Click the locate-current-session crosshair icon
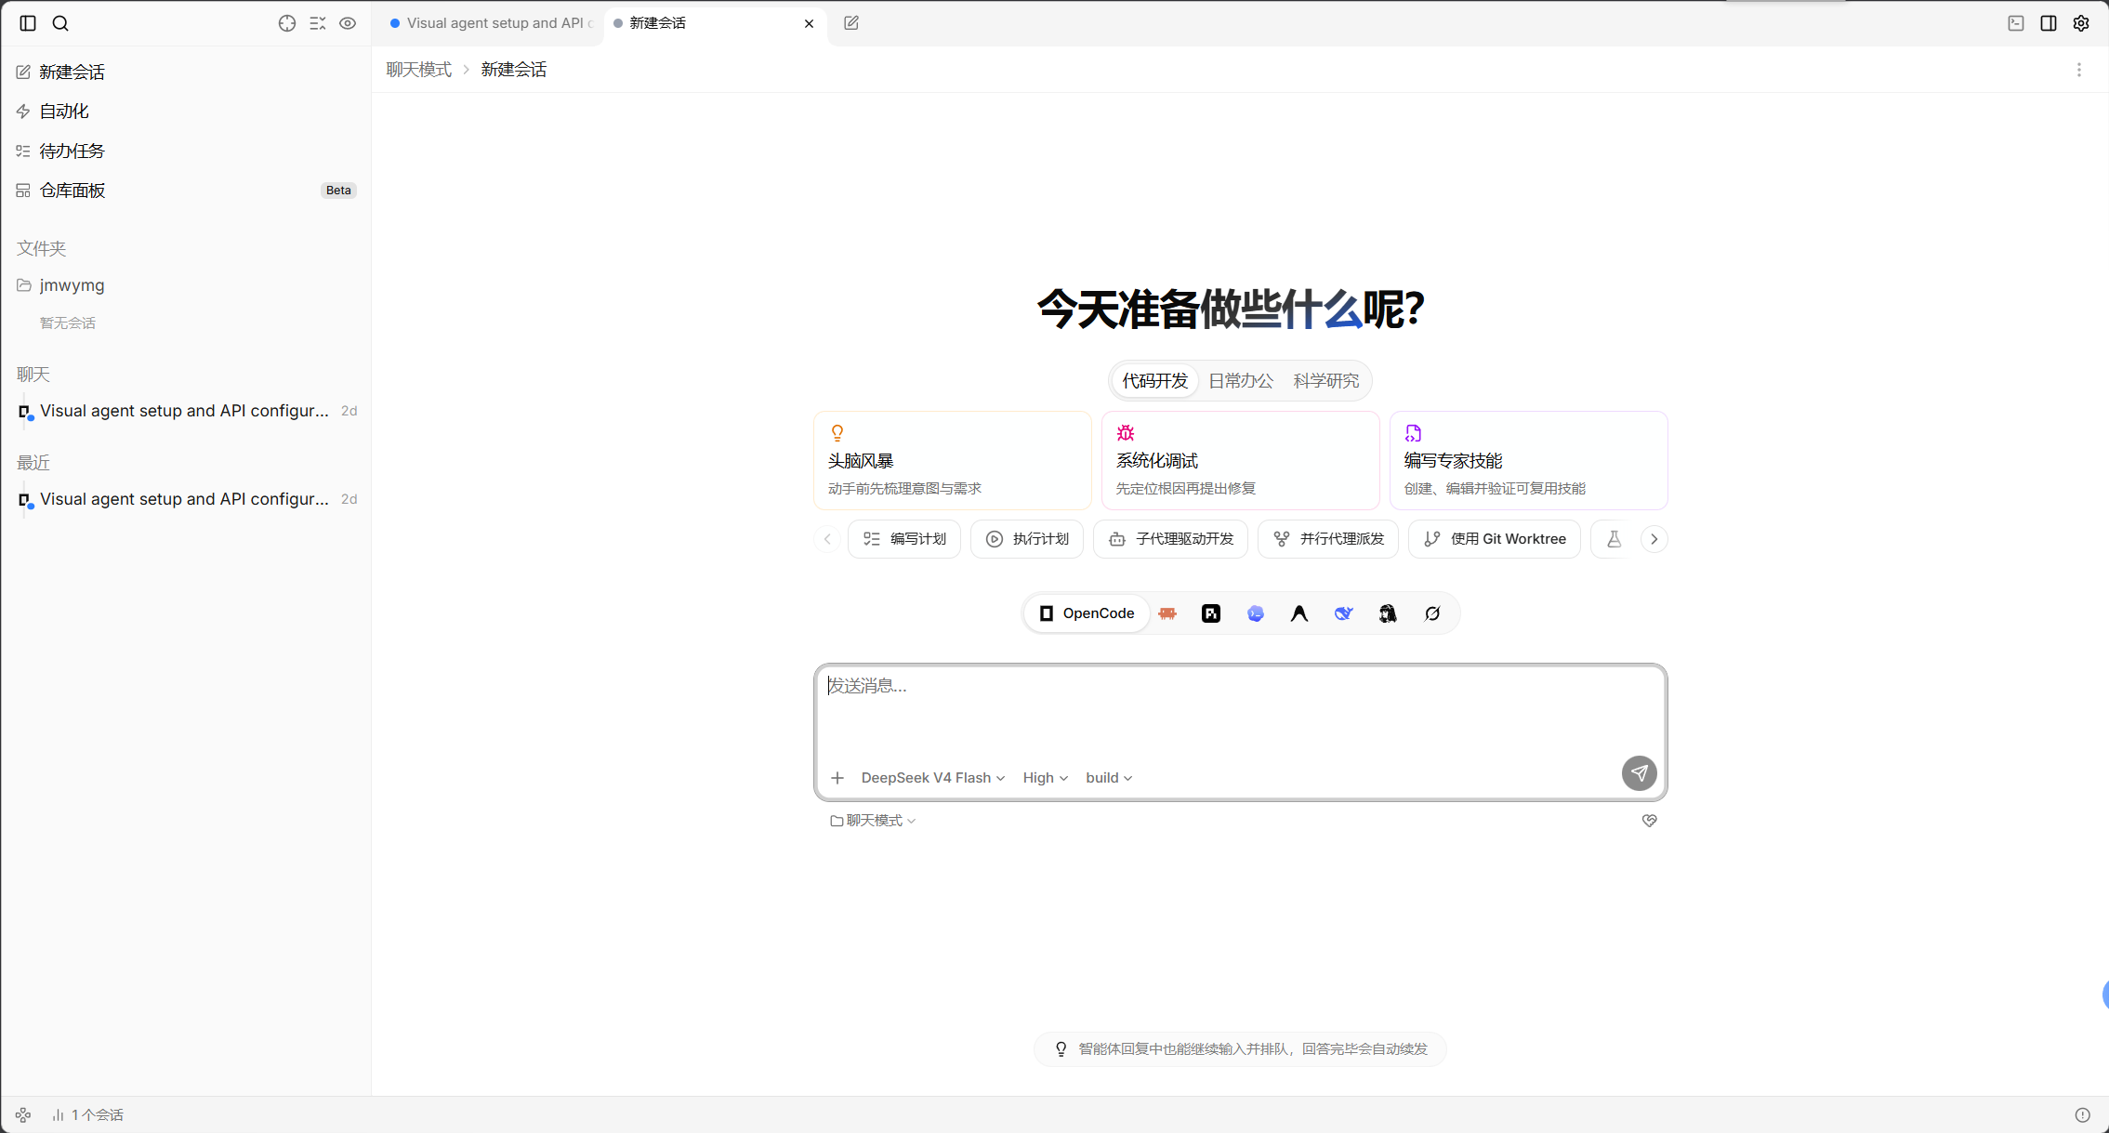This screenshot has width=2109, height=1133. click(x=287, y=23)
